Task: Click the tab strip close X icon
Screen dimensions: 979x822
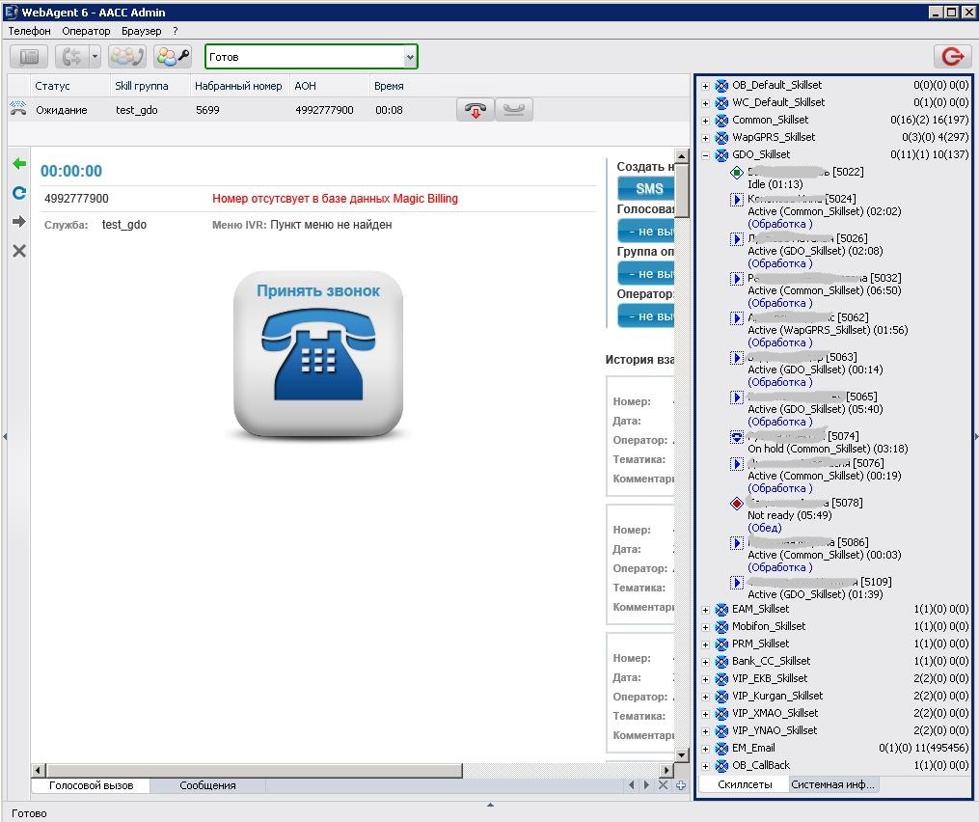Action: [x=663, y=785]
